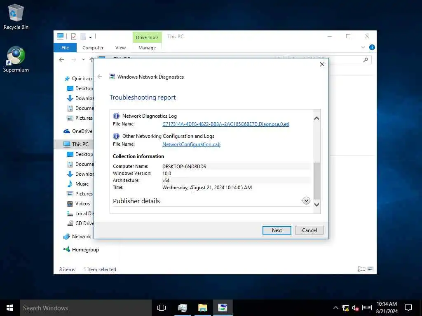The height and width of the screenshot is (316, 422).
Task: Select OneDrive in the navigation pane
Action: coord(79,131)
